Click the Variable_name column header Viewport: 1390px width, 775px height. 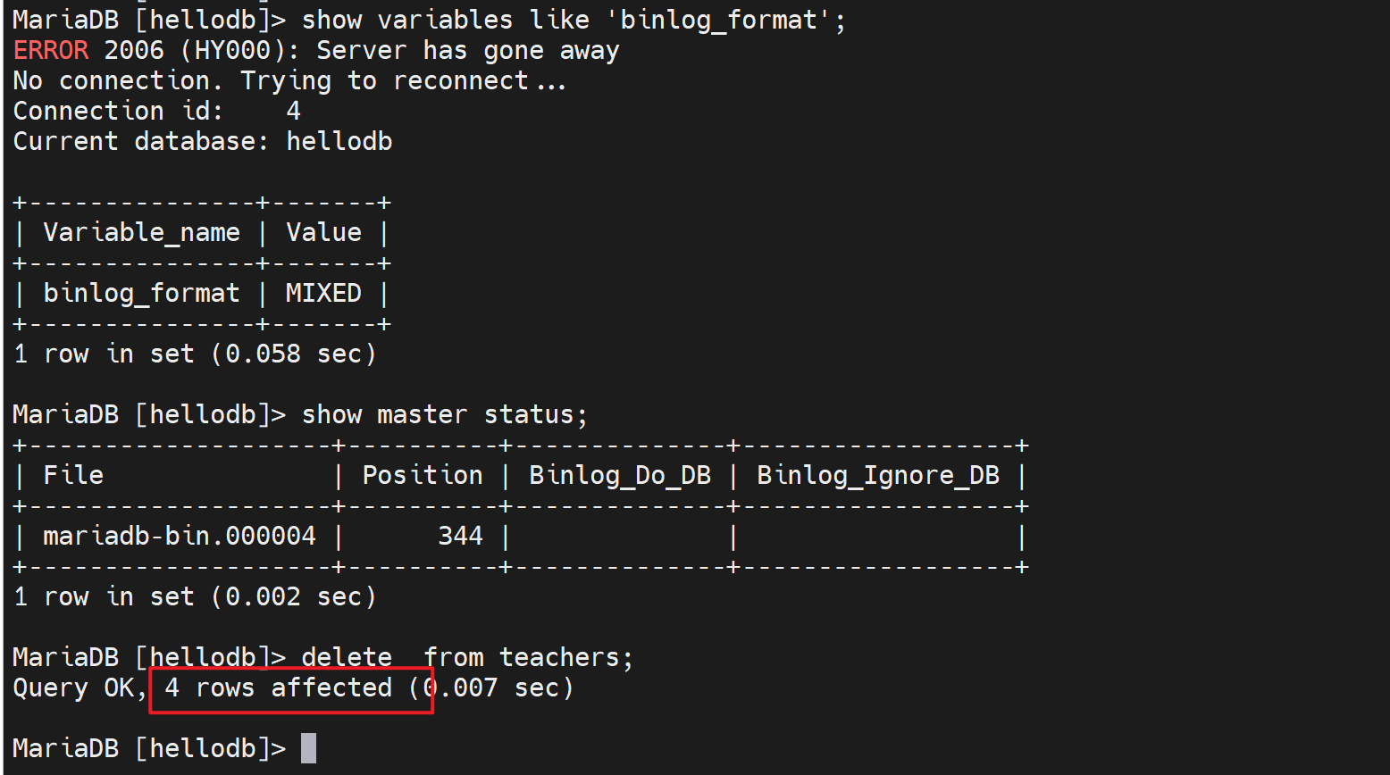click(x=141, y=232)
